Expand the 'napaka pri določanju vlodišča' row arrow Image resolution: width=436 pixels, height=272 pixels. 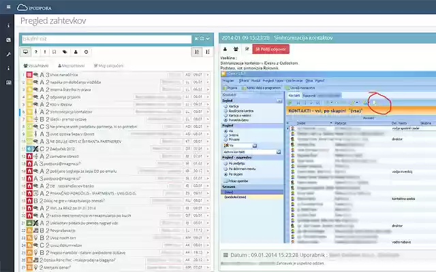coord(207,82)
